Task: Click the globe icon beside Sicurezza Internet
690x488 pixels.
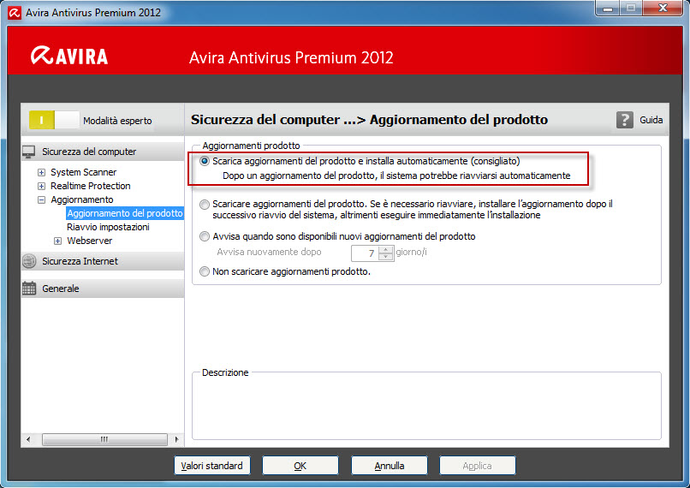Action: 29,261
